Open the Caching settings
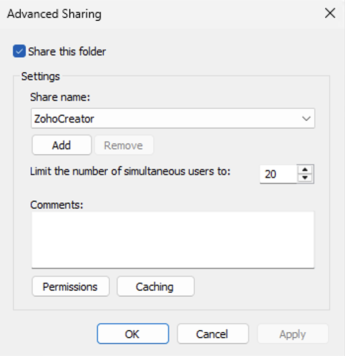The image size is (345, 356). tap(155, 287)
